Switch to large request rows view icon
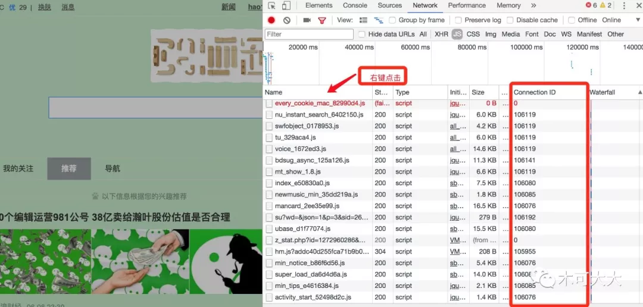 363,20
